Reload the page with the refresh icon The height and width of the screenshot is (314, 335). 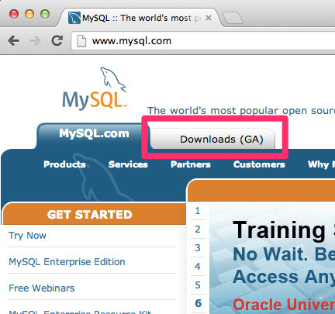[57, 40]
